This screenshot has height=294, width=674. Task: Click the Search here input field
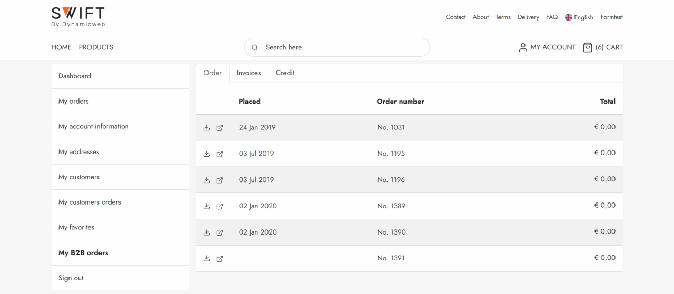click(x=342, y=47)
